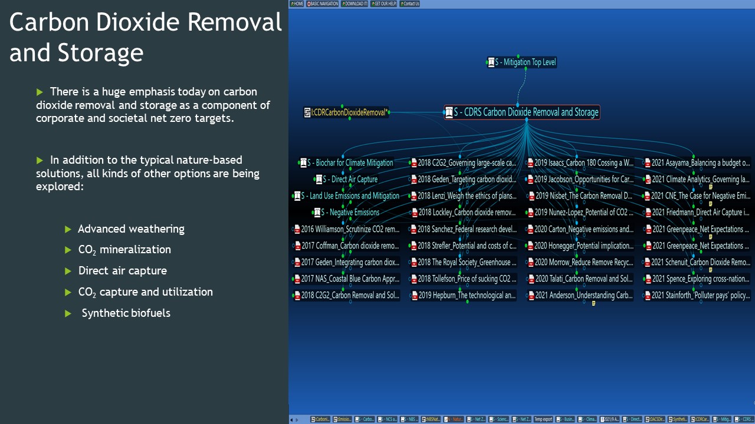The height and width of the screenshot is (424, 755).
Task: Click the Contact Us button
Action: point(409,4)
